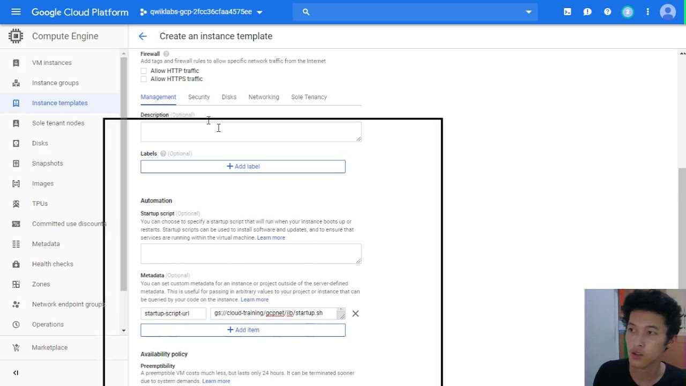Switch to the Disks tab
The height and width of the screenshot is (386, 686).
point(229,97)
